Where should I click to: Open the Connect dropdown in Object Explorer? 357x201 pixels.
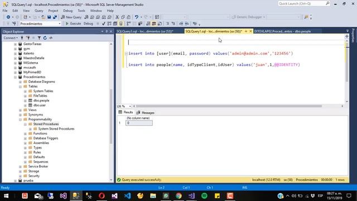click(x=11, y=38)
